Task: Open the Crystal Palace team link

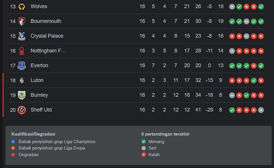Action: (47, 36)
